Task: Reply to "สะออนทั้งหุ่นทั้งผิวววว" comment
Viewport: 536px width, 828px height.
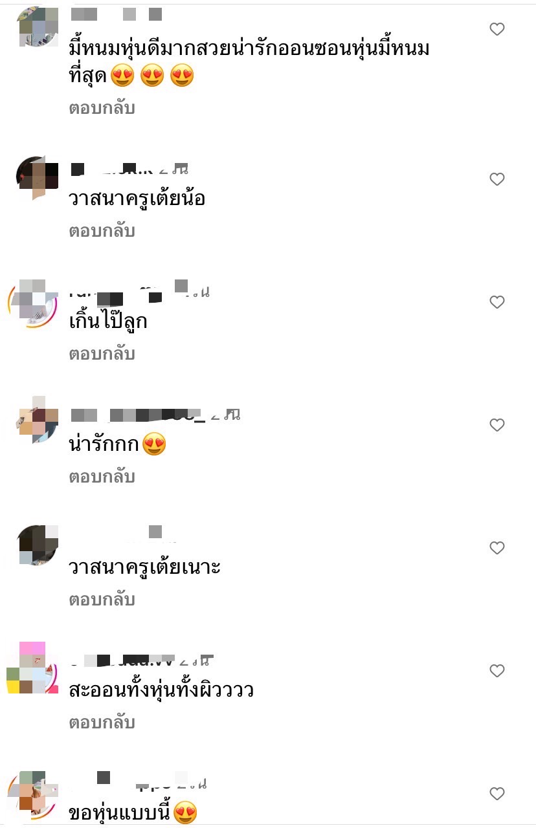Action: point(102,723)
